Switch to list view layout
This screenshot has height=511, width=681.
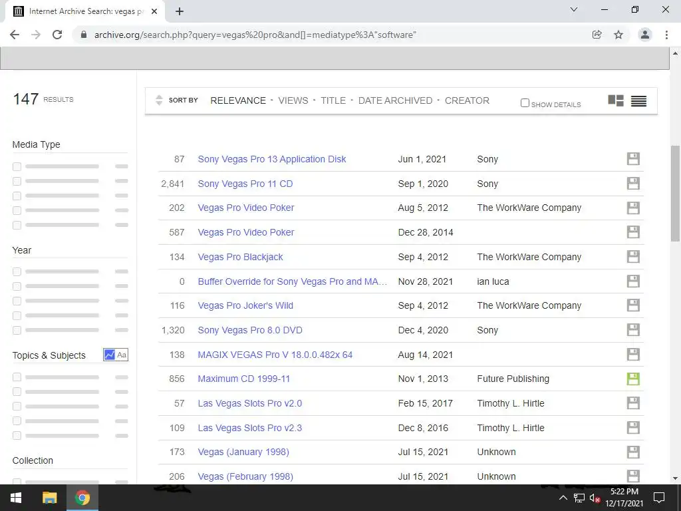tap(638, 101)
